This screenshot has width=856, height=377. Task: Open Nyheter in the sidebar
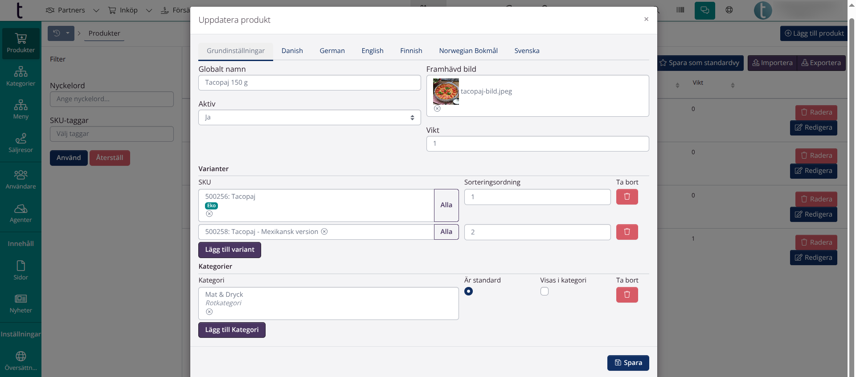(x=20, y=303)
